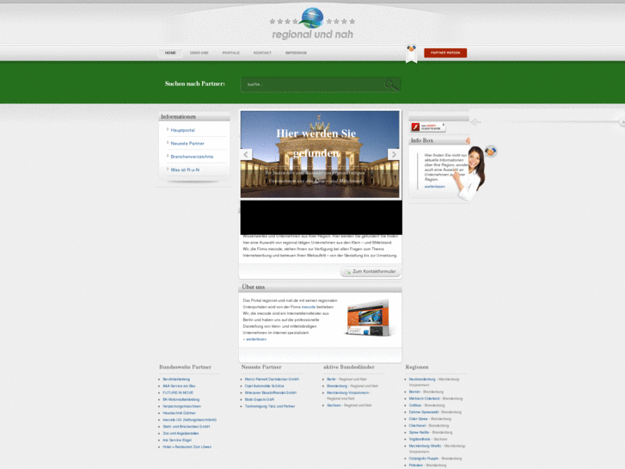
Task: Focus the partner search field
Action: coord(321,84)
